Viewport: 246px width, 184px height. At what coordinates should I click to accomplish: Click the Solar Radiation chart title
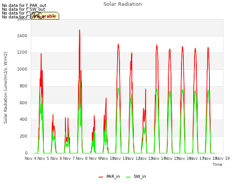(123, 4)
